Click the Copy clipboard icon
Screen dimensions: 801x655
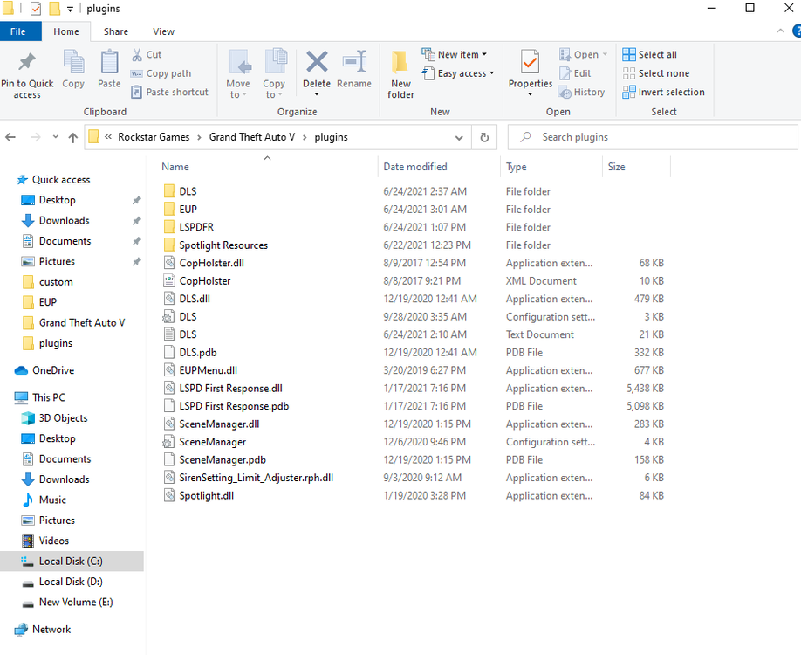pyautogui.click(x=73, y=62)
